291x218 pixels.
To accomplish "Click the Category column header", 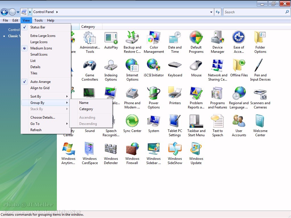I will tap(88, 27).
